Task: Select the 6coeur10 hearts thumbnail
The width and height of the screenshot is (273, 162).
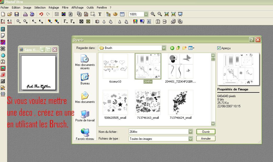Action: (x=115, y=66)
